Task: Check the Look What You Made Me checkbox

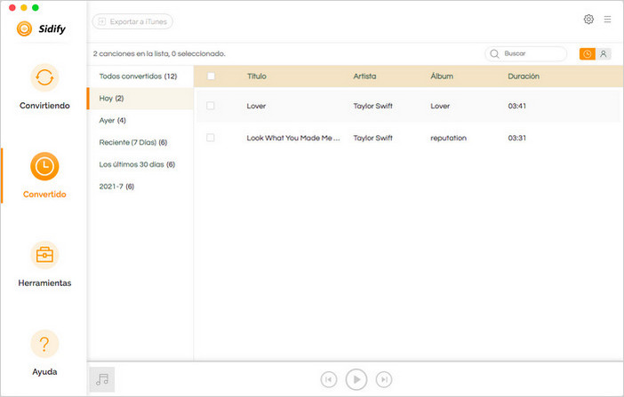Action: [211, 138]
